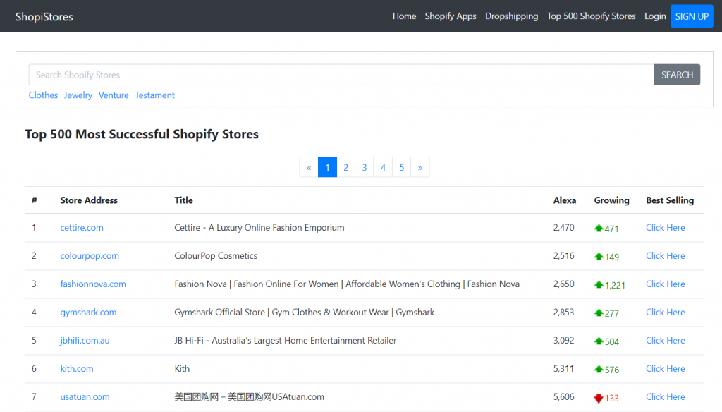Visit the colourpop.com store link
722x412 pixels.
[x=90, y=255]
